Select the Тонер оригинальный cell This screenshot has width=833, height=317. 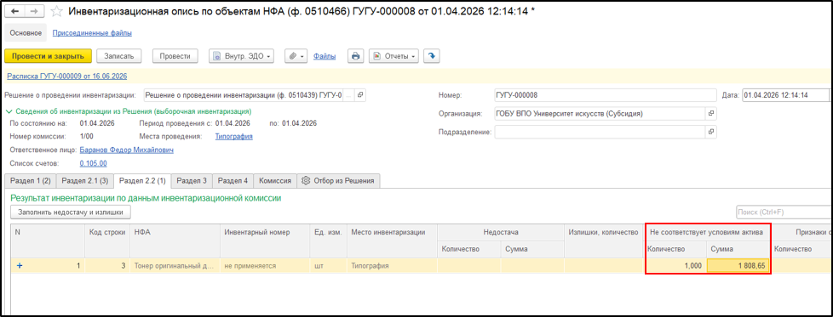point(175,266)
